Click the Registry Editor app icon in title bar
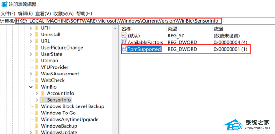The image size is (275, 134). [4, 4]
